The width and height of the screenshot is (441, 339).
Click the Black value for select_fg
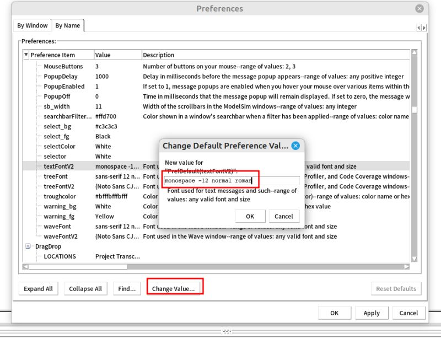tap(103, 137)
